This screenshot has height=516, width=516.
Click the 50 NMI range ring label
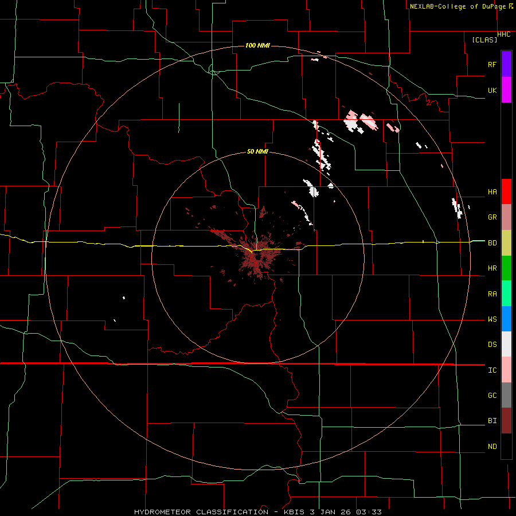click(x=257, y=151)
